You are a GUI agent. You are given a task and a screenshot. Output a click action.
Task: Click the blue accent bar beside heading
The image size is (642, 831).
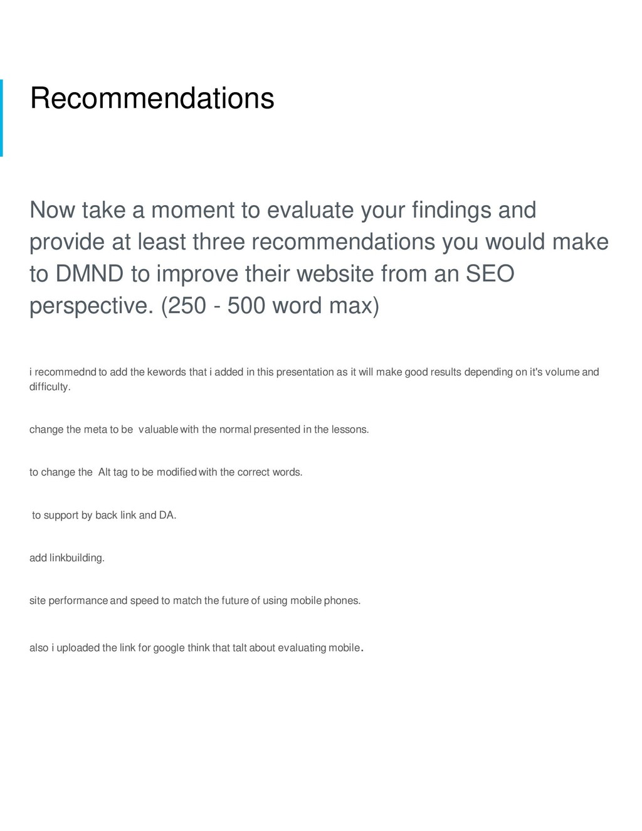(1, 118)
